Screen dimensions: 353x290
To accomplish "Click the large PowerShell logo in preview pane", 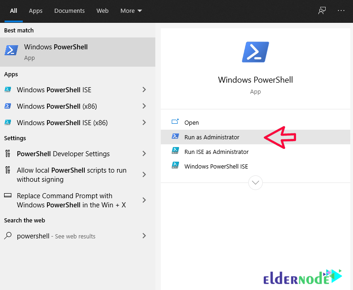I will tap(255, 52).
